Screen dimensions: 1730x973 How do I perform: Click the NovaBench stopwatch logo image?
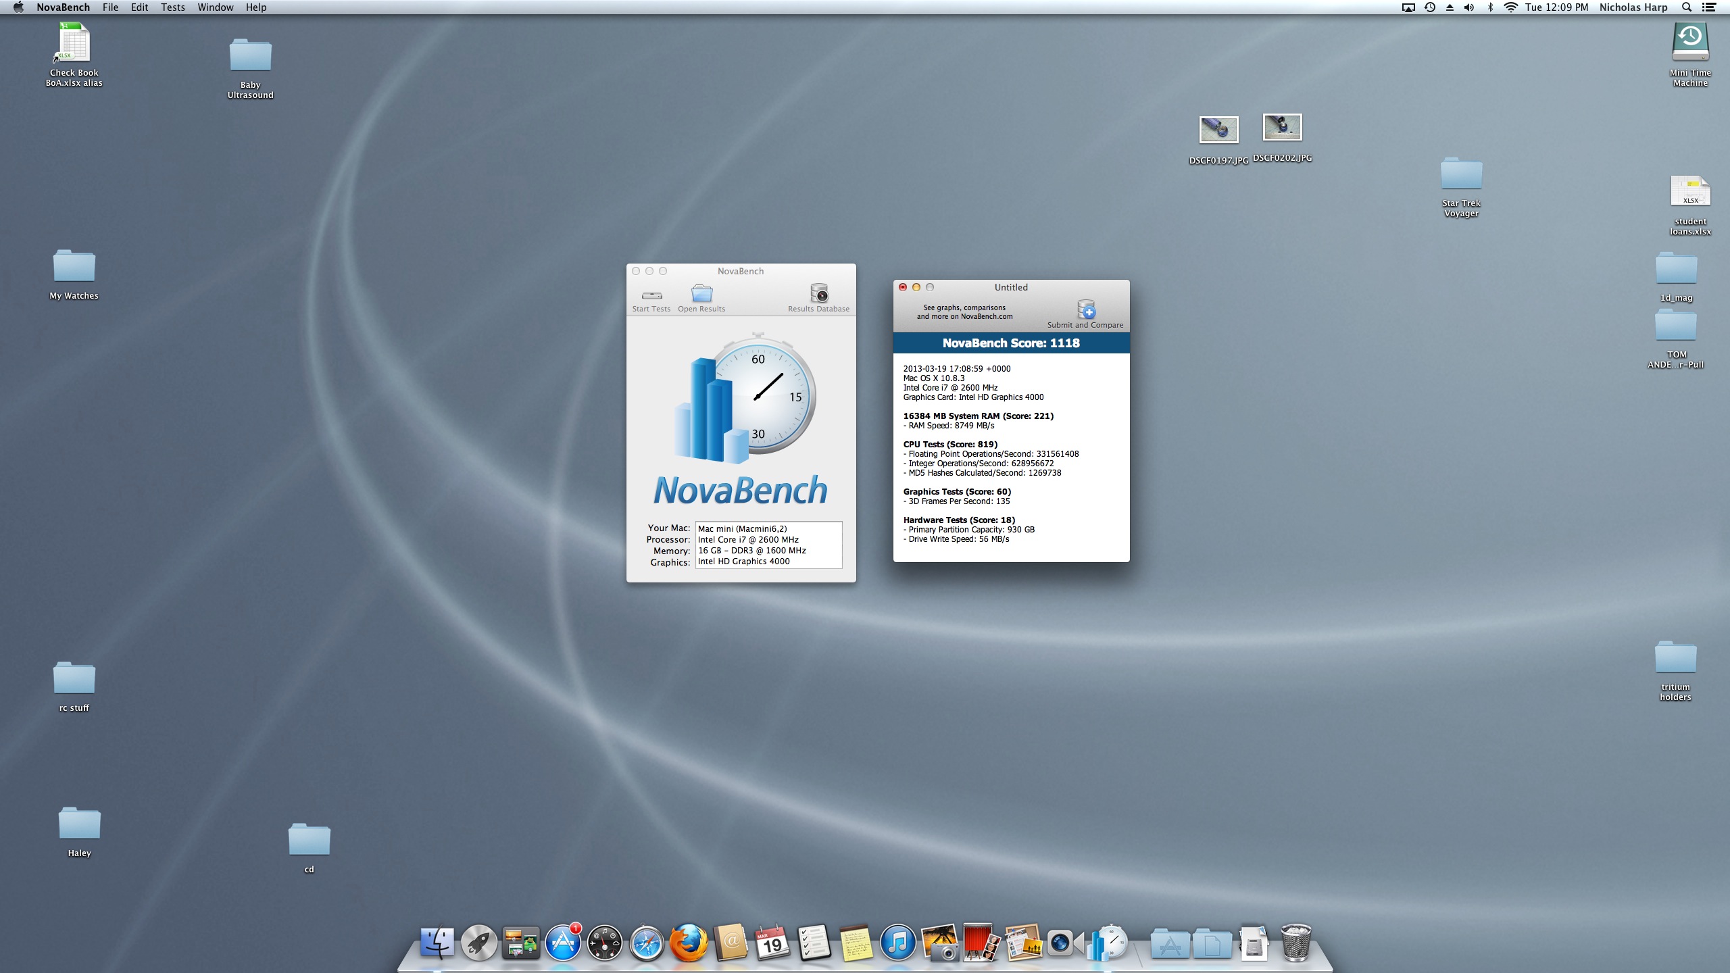click(x=745, y=398)
